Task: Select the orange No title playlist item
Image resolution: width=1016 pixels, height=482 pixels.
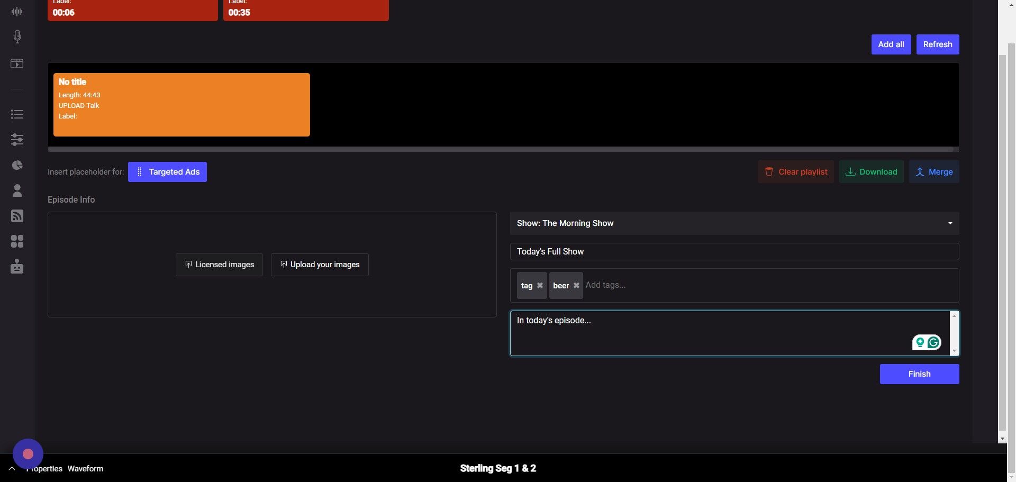Action: point(182,105)
